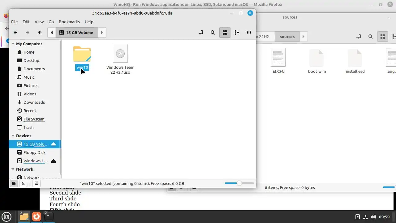Collapse the Network sidebar section
Image resolution: width=396 pixels, height=223 pixels.
(13, 169)
